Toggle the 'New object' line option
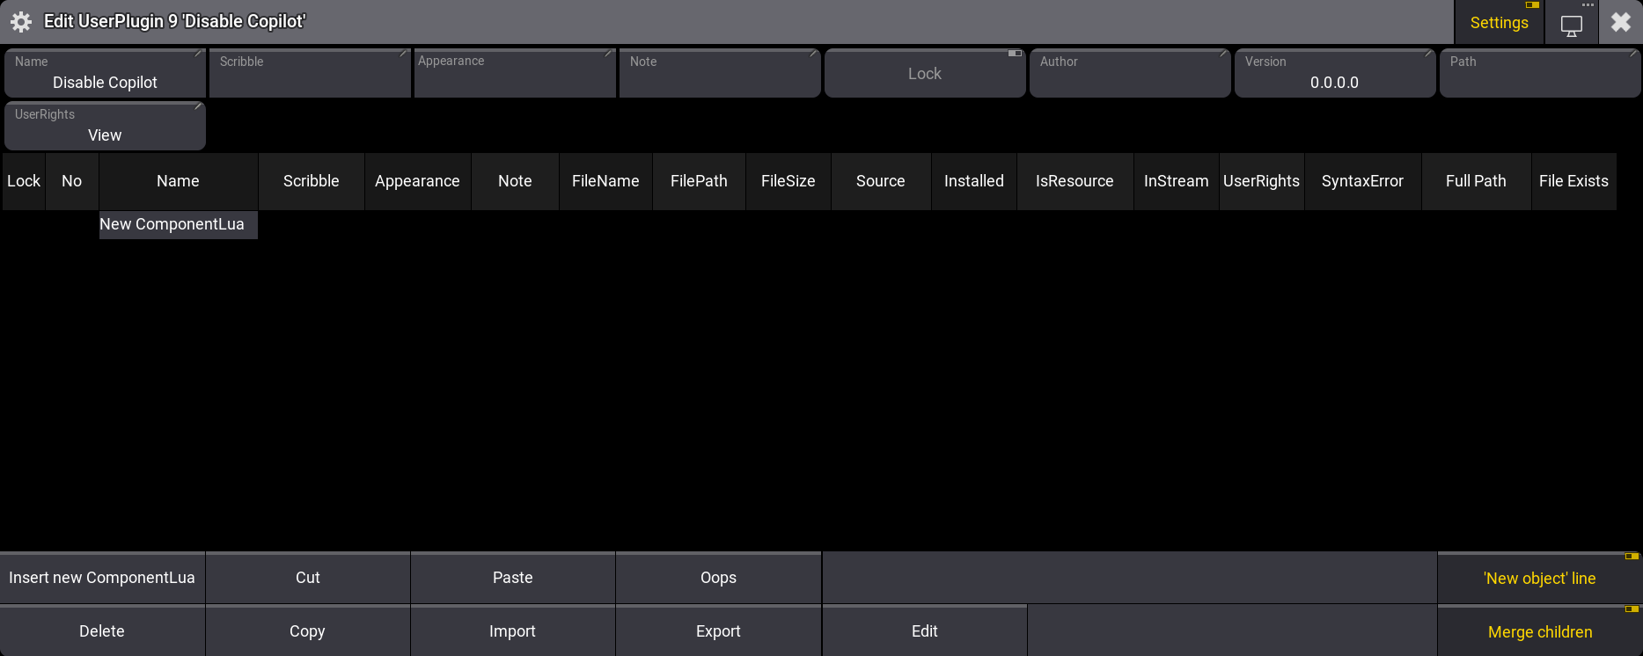 click(x=1539, y=579)
